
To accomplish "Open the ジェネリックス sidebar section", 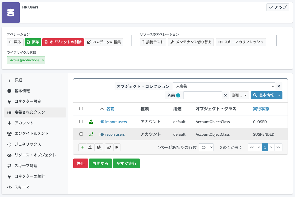I will click(35, 144).
